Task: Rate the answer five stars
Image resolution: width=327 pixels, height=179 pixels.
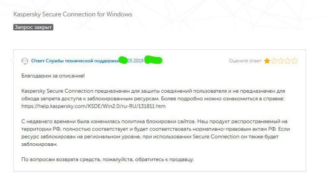Action: [x=294, y=61]
